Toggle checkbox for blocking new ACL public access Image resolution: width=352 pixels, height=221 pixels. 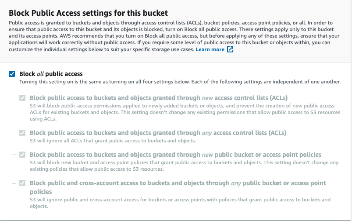(22, 98)
